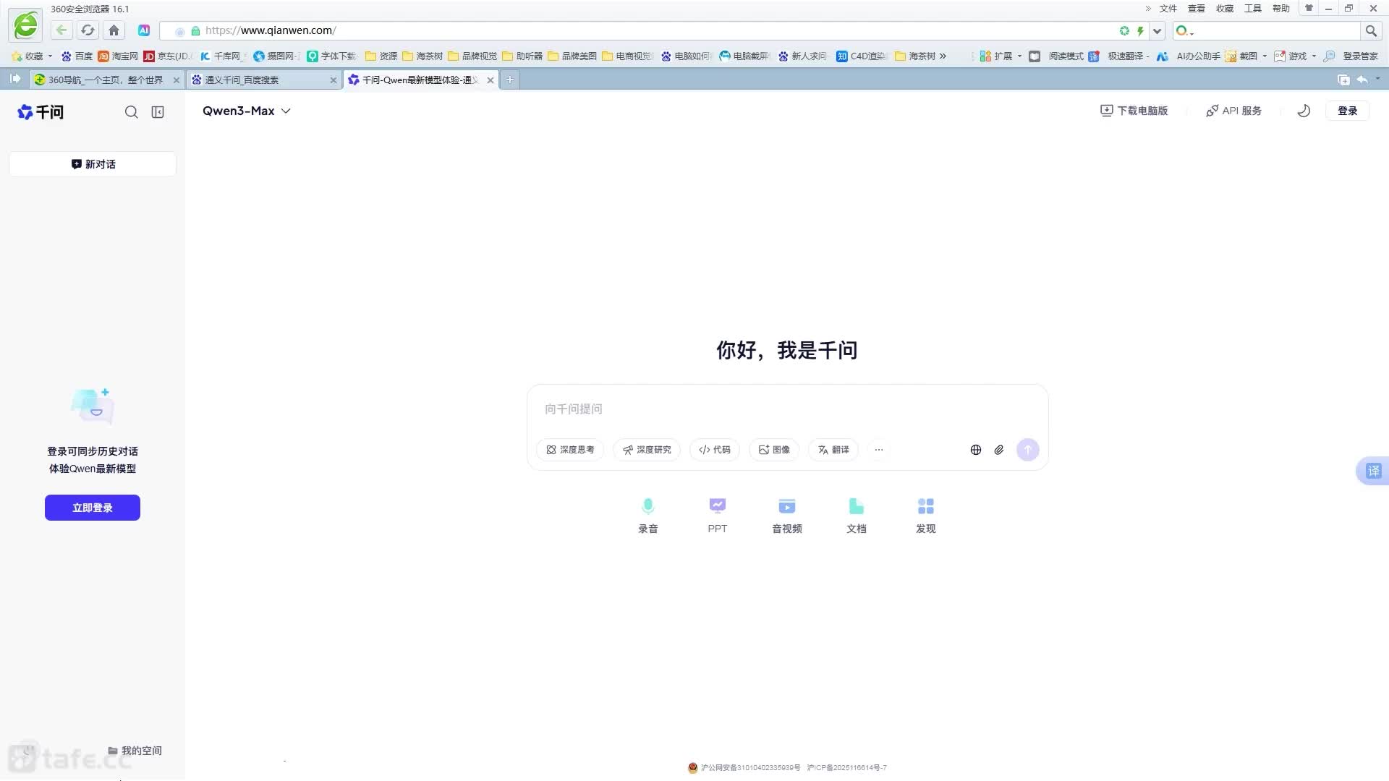Switch to 通义千问_百度搜索 tab
This screenshot has height=781, width=1389.
(x=263, y=80)
